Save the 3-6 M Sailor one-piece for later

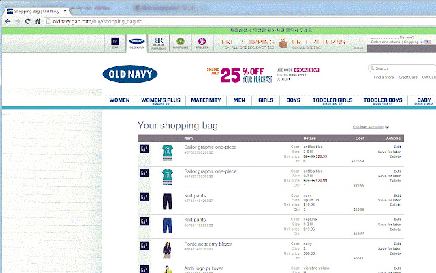coord(389,152)
